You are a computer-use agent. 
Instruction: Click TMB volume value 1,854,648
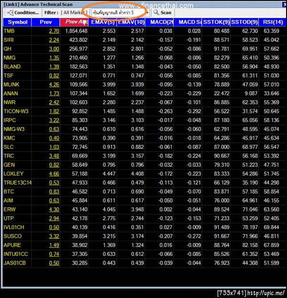point(77,31)
